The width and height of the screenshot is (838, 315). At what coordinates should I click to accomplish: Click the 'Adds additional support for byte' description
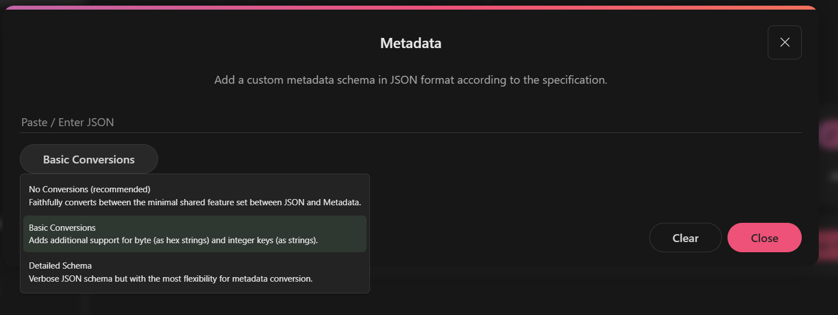click(x=173, y=240)
